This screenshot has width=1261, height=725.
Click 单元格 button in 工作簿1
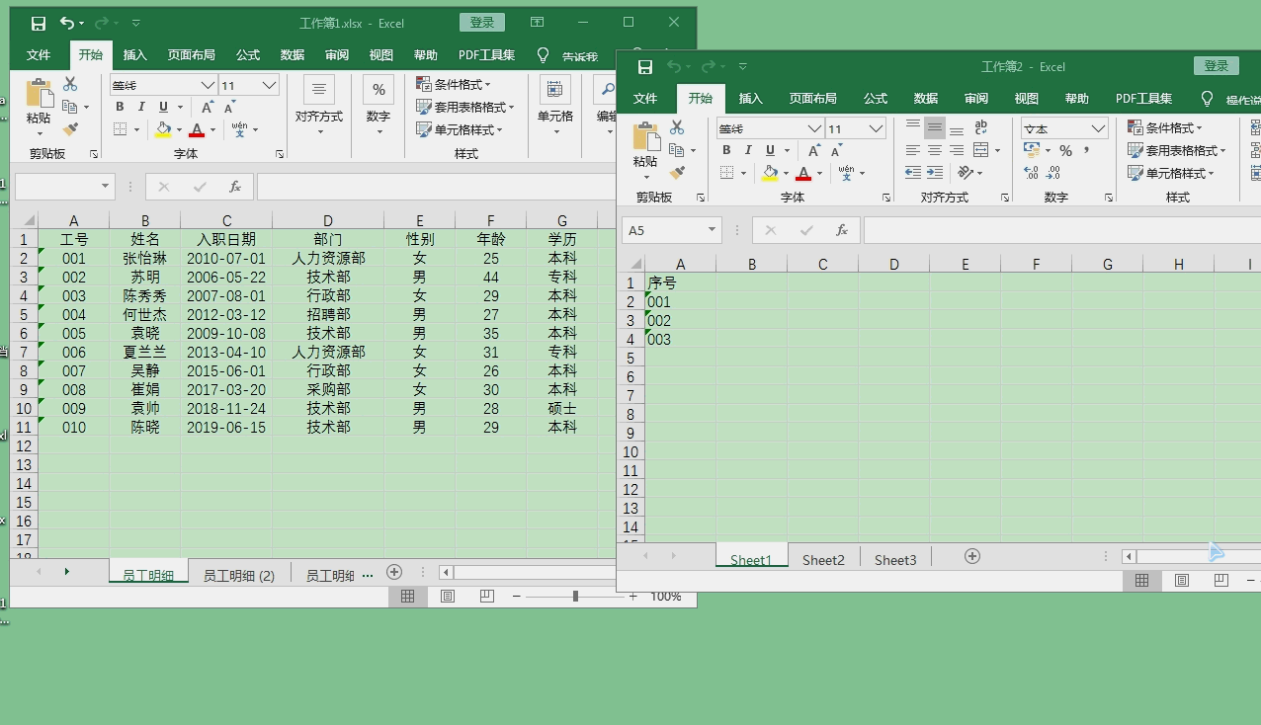click(x=555, y=107)
